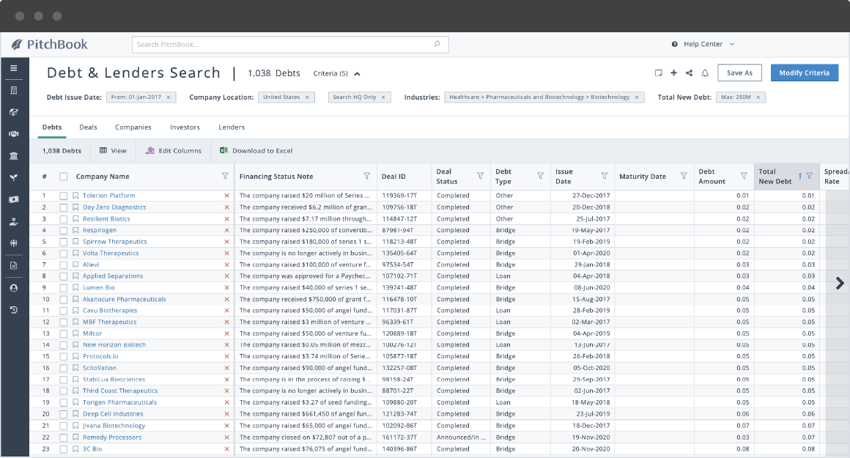This screenshot has width=850, height=458.
Task: Remove the Allevi row with red X
Action: [226, 265]
